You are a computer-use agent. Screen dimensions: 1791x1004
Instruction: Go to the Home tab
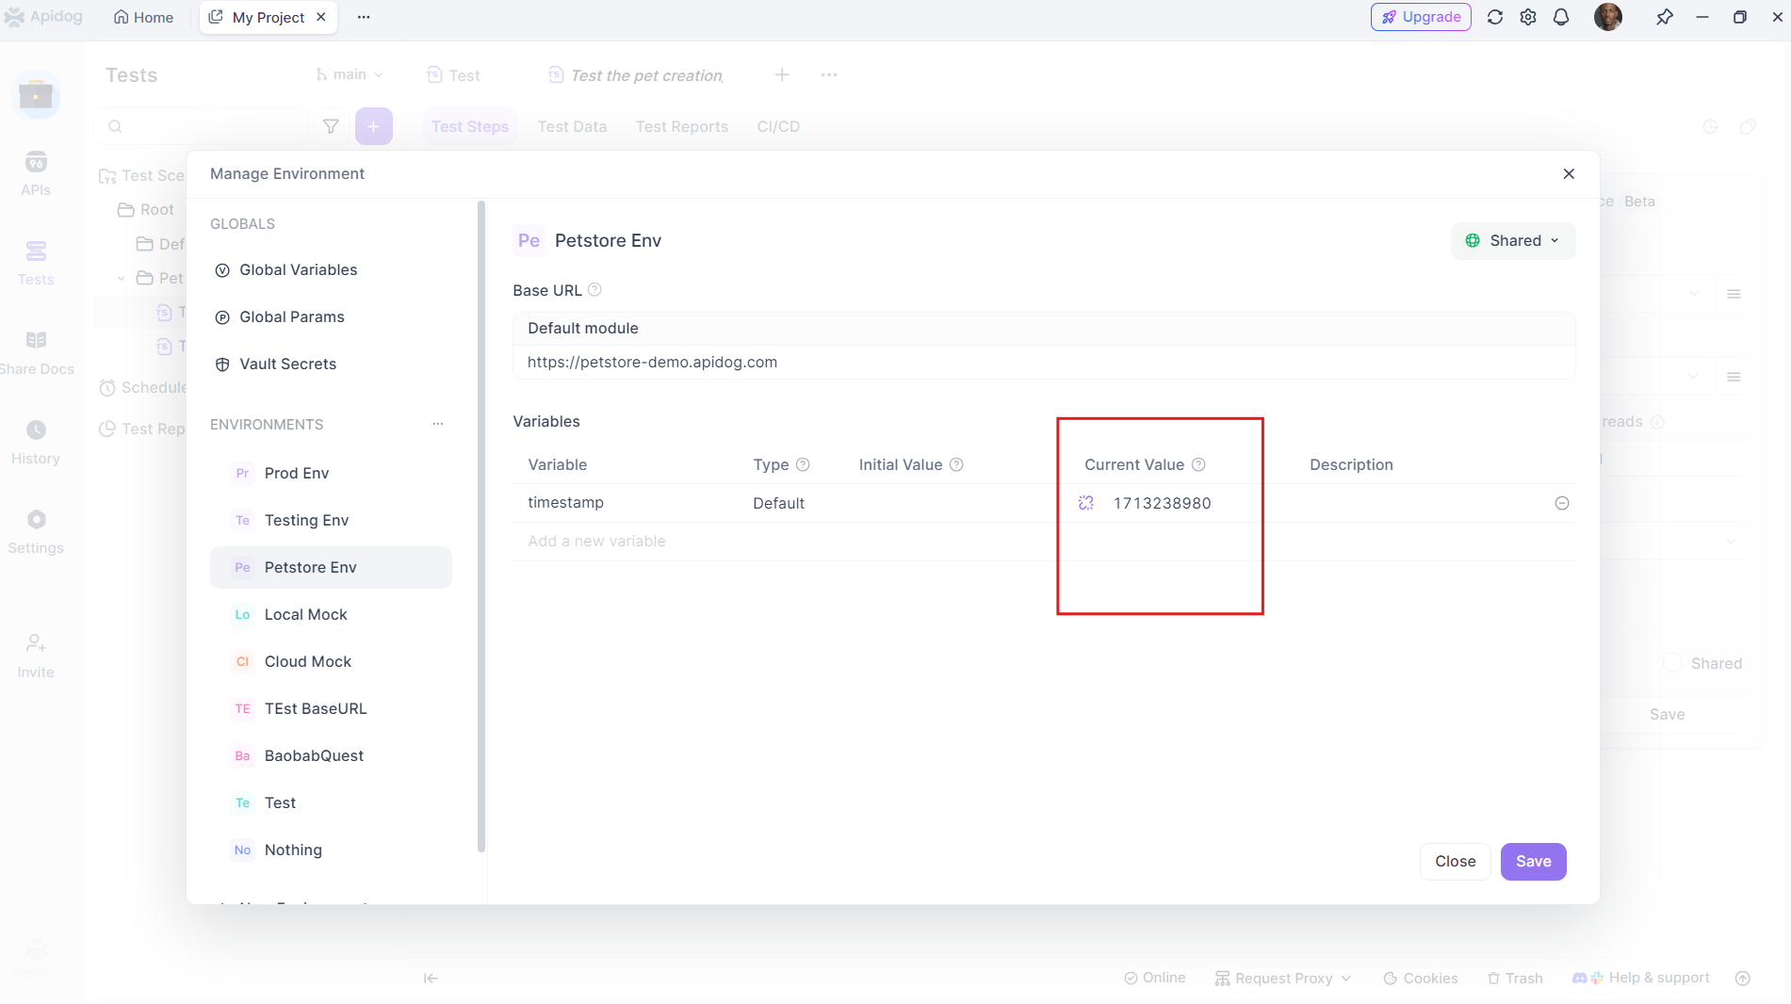(143, 17)
